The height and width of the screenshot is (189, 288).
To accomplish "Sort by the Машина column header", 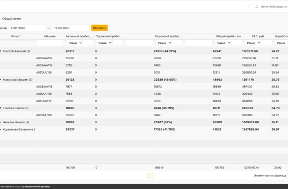I will [50, 36].
